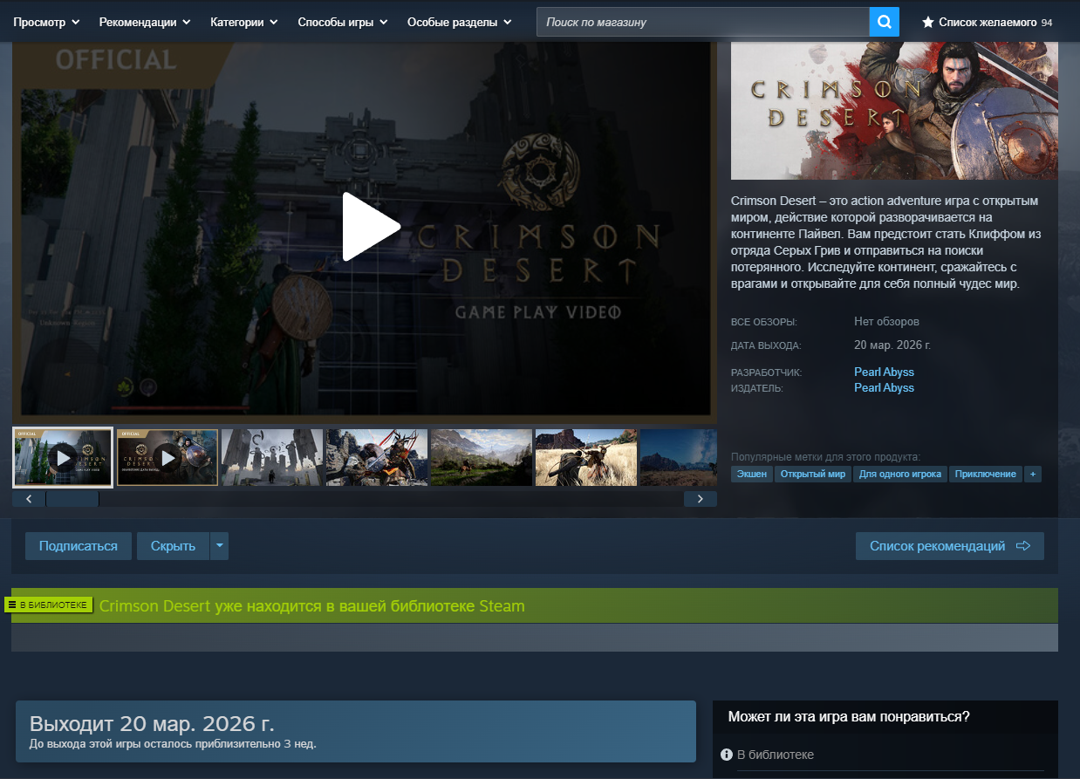Screen dimensions: 1080x779
Task: Click the Нет обзоров review text
Action: 886,322
